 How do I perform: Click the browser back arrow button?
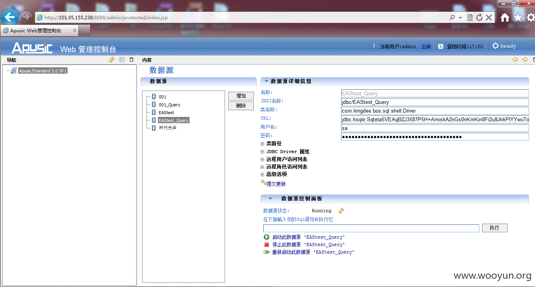10,17
